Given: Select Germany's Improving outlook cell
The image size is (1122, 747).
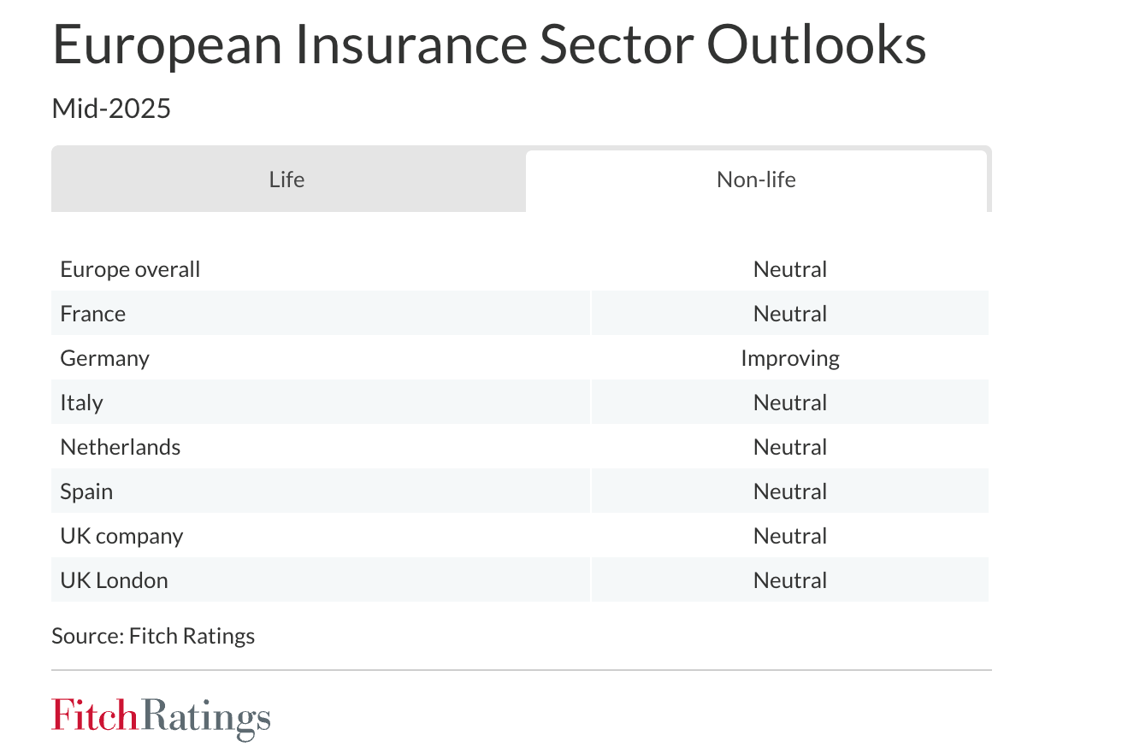Looking at the screenshot, I should 789,358.
